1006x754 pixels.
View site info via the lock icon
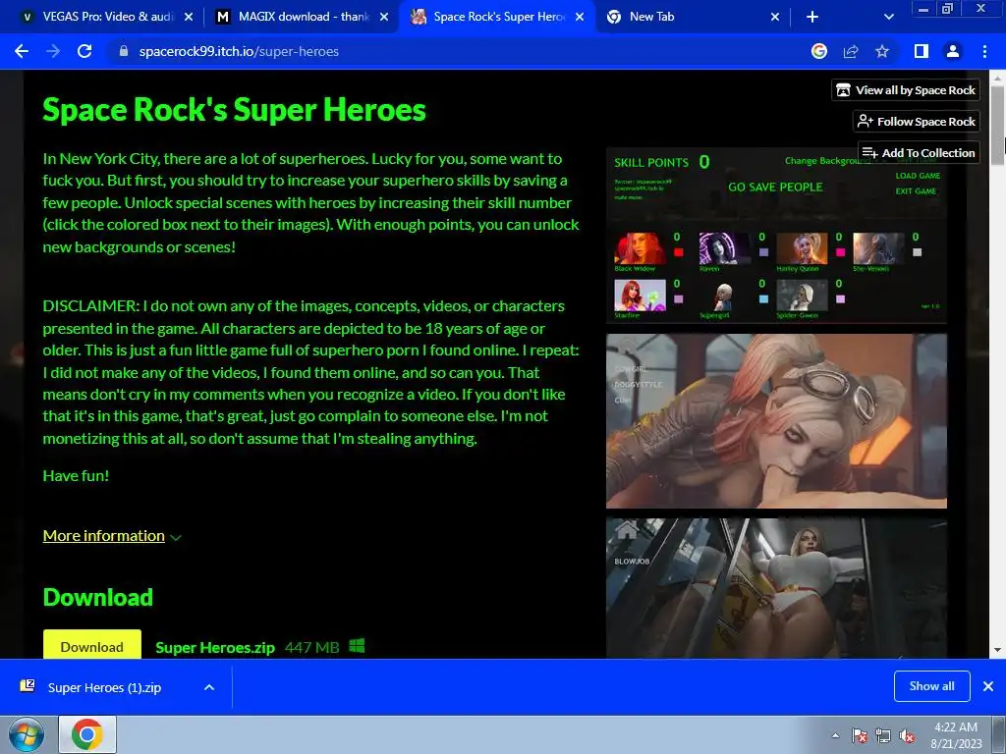coord(124,51)
